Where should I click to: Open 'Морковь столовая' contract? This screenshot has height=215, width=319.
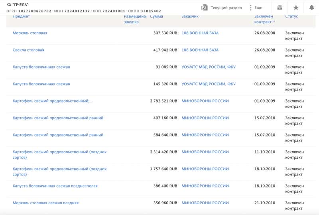[x=30, y=33]
